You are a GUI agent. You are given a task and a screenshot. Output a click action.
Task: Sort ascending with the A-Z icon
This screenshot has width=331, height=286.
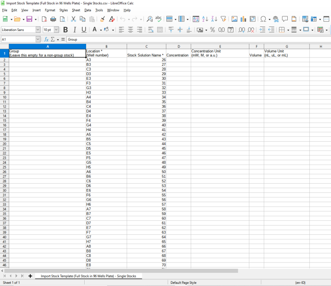[x=205, y=19]
